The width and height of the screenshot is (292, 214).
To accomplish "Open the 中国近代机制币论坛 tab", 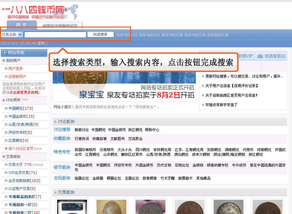I will coord(60,26).
